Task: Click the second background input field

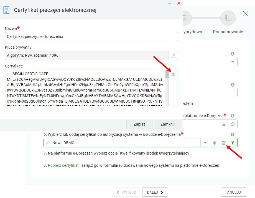Action: [210, 93]
